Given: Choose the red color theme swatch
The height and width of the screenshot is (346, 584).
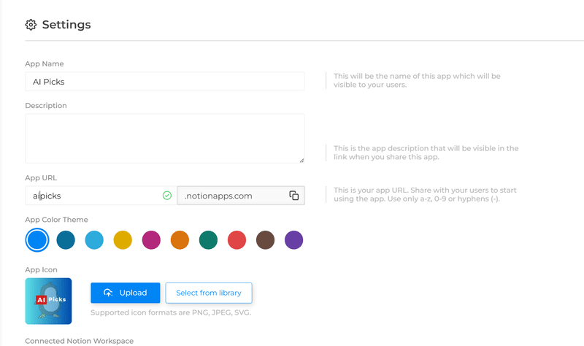Looking at the screenshot, I should (237, 240).
